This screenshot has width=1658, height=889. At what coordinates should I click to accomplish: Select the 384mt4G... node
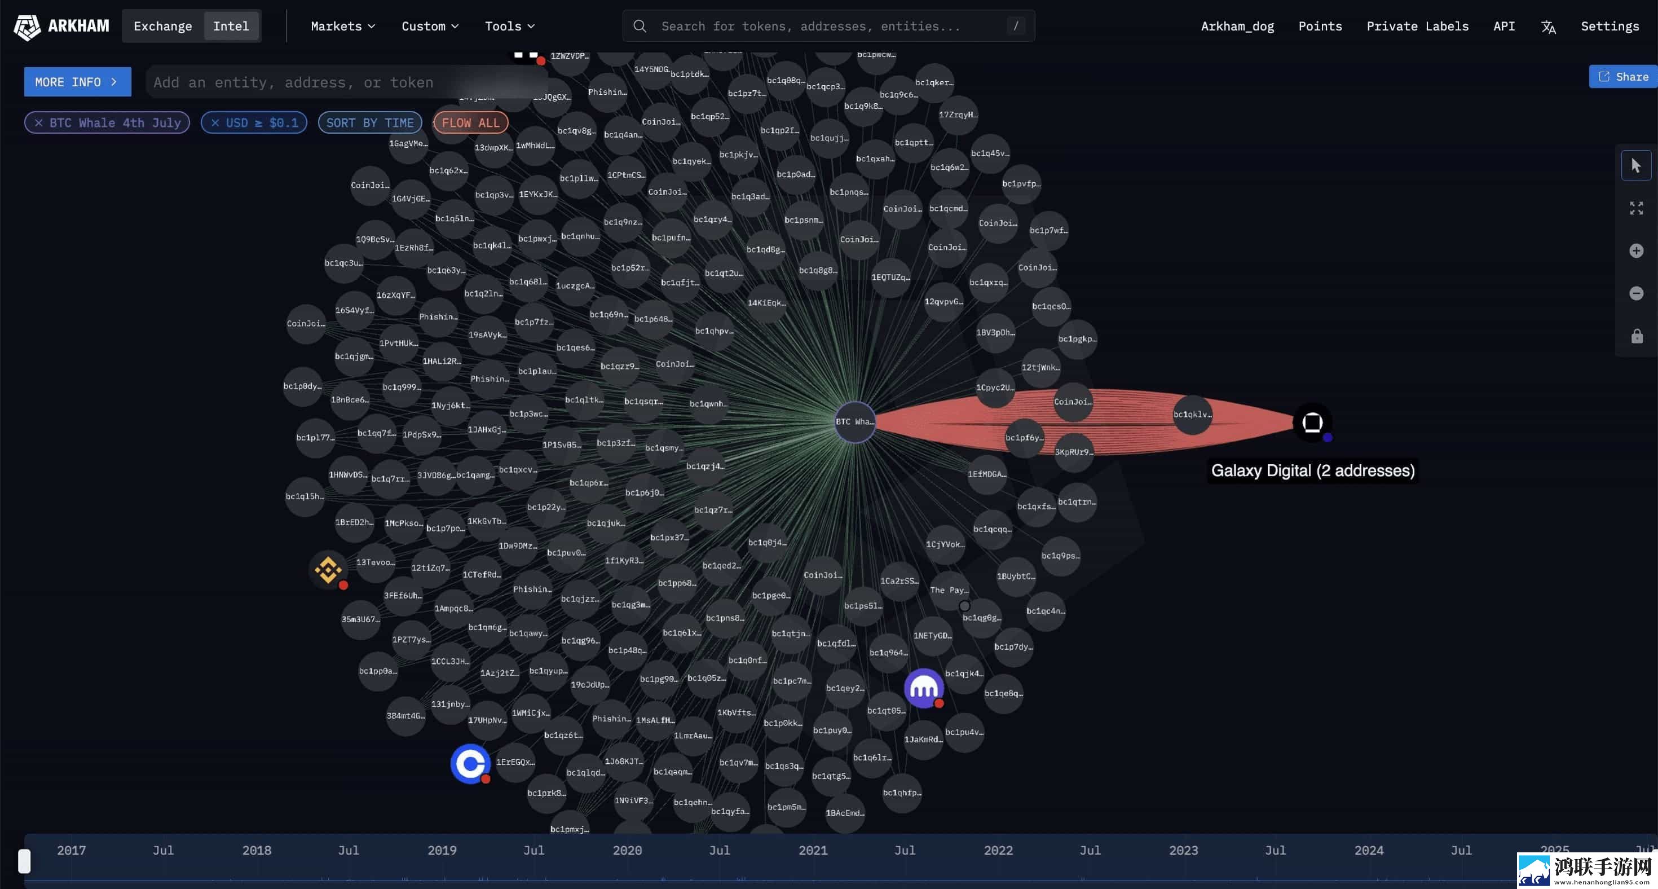pyautogui.click(x=405, y=716)
